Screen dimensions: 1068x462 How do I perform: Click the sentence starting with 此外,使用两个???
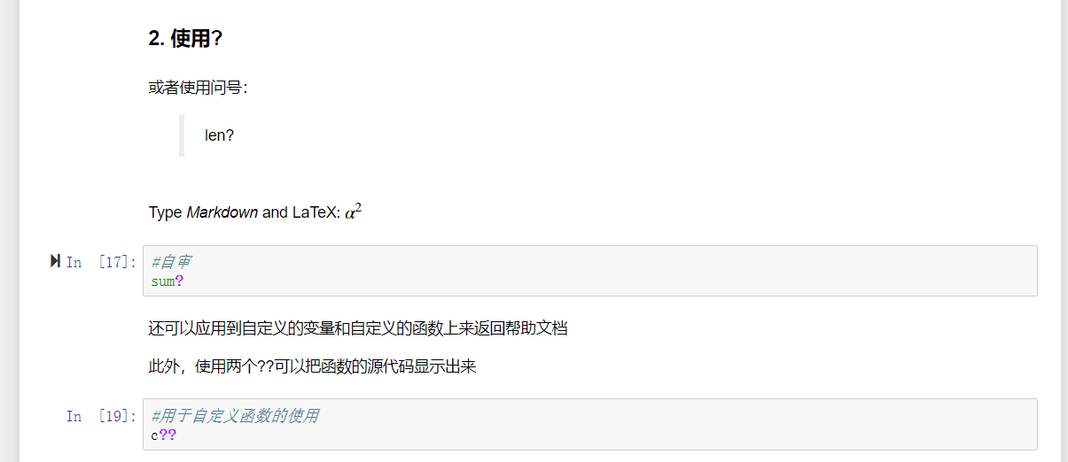(312, 366)
